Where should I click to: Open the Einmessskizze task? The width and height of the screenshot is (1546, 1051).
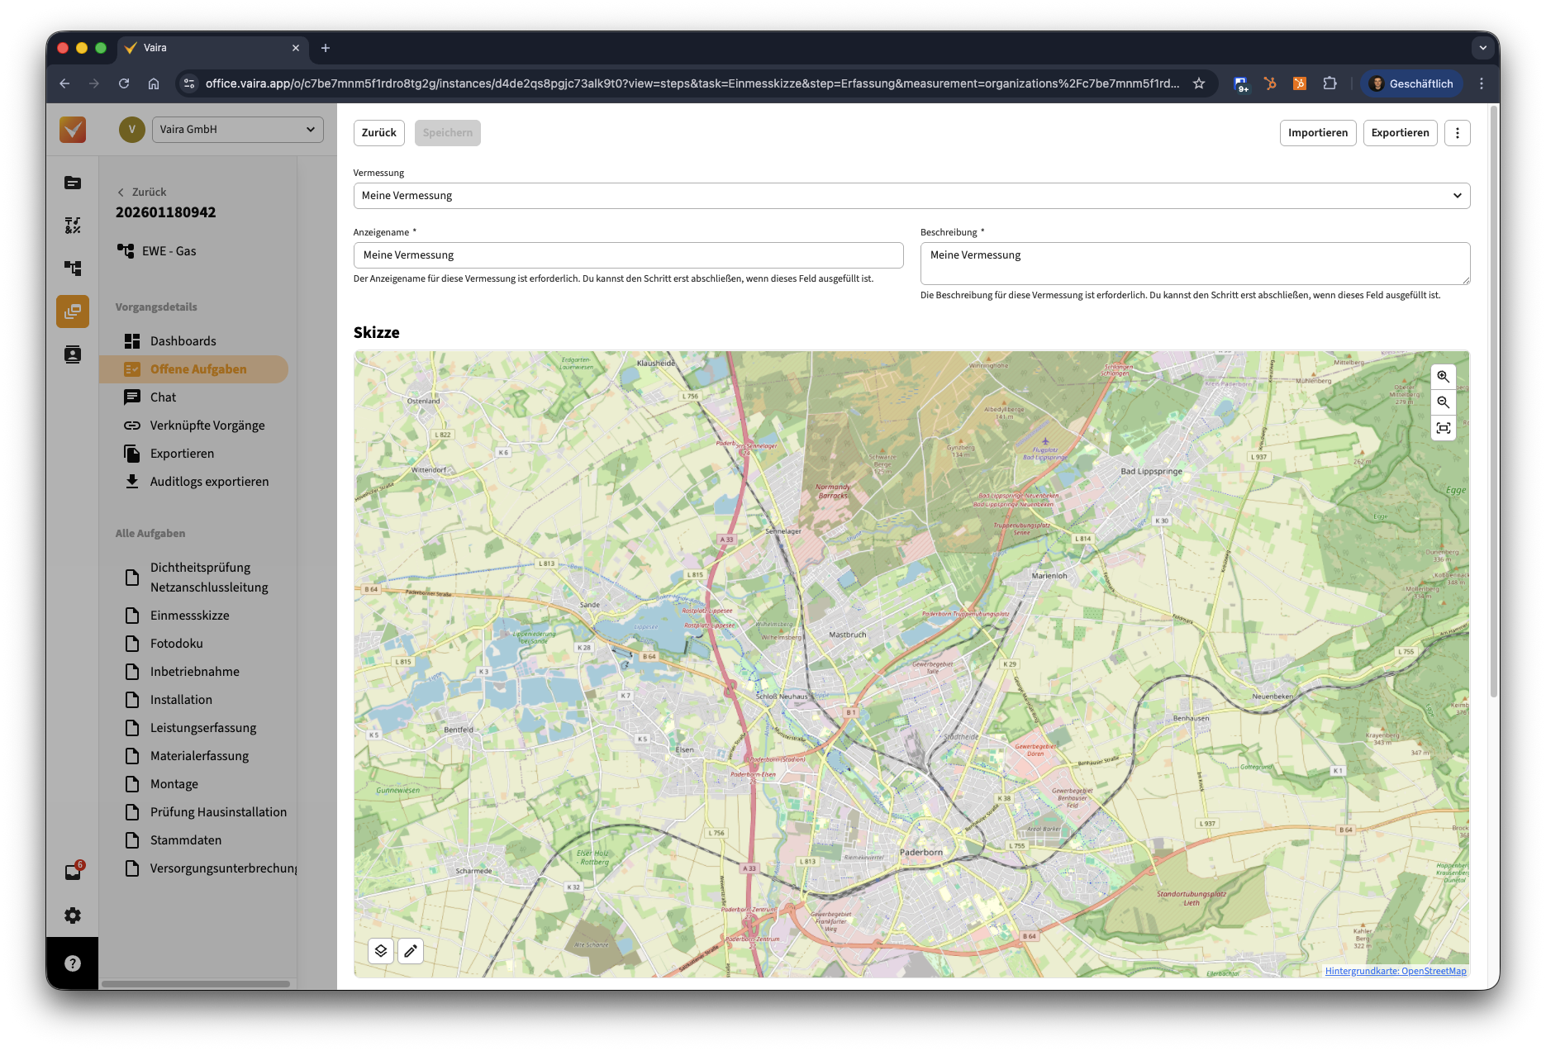(189, 616)
